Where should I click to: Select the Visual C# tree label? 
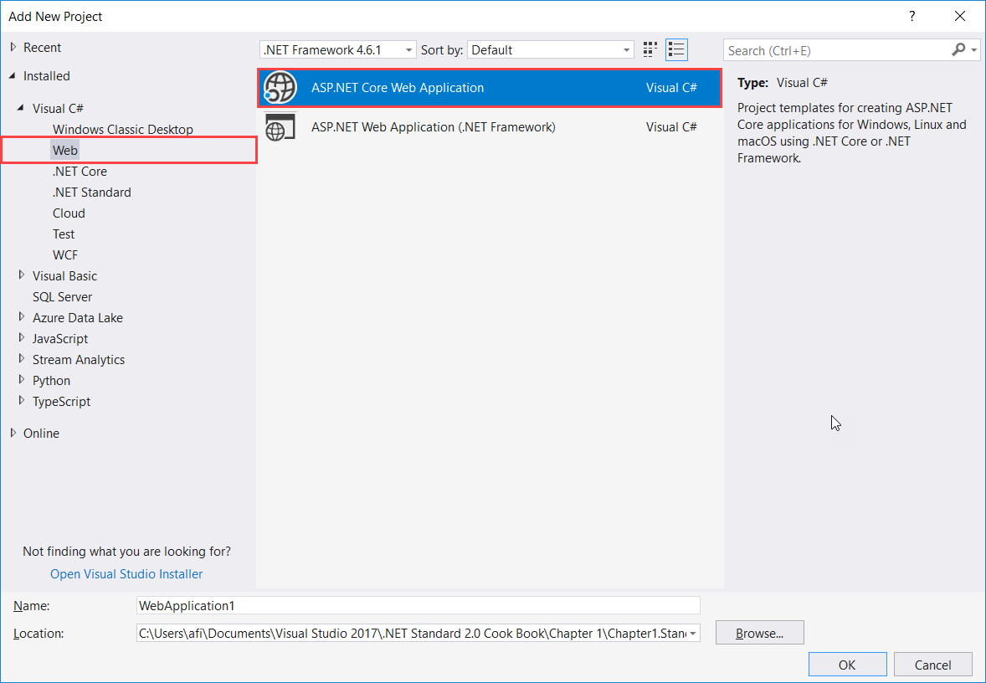(x=58, y=108)
